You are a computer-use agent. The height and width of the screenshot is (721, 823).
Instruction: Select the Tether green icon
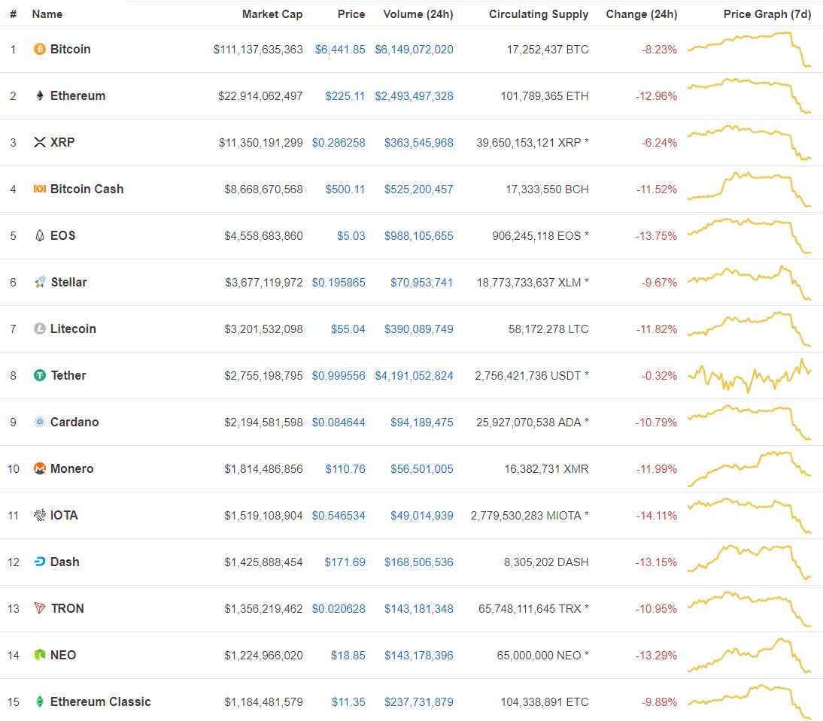pos(38,375)
